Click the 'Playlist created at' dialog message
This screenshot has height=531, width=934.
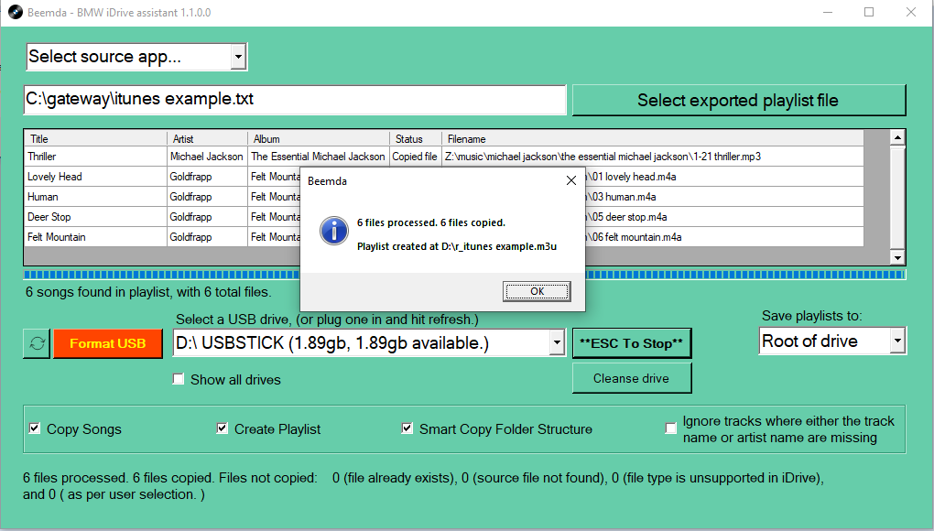[457, 246]
